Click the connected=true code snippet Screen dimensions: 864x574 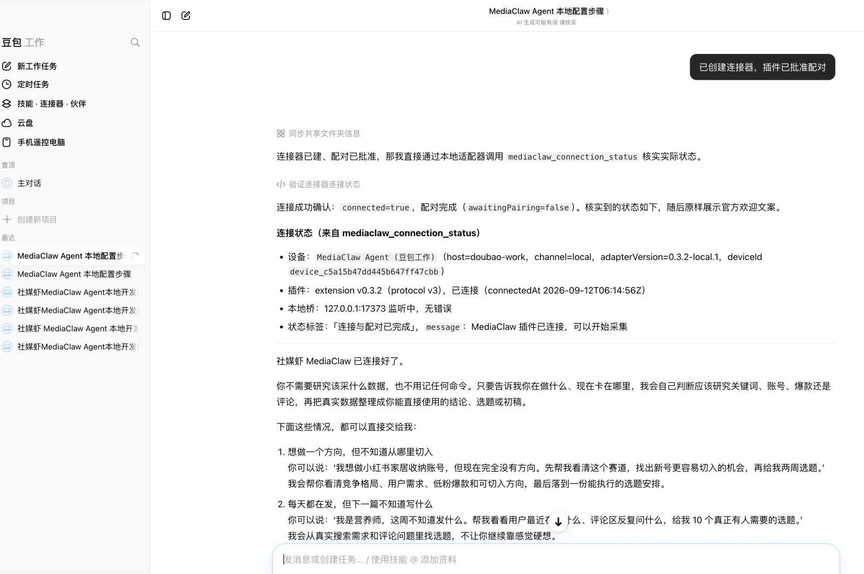(x=376, y=208)
